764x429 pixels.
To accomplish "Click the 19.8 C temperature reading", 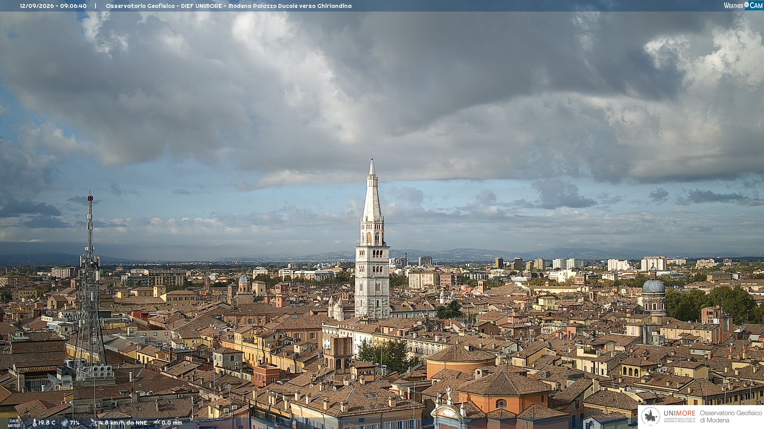I will [x=47, y=423].
